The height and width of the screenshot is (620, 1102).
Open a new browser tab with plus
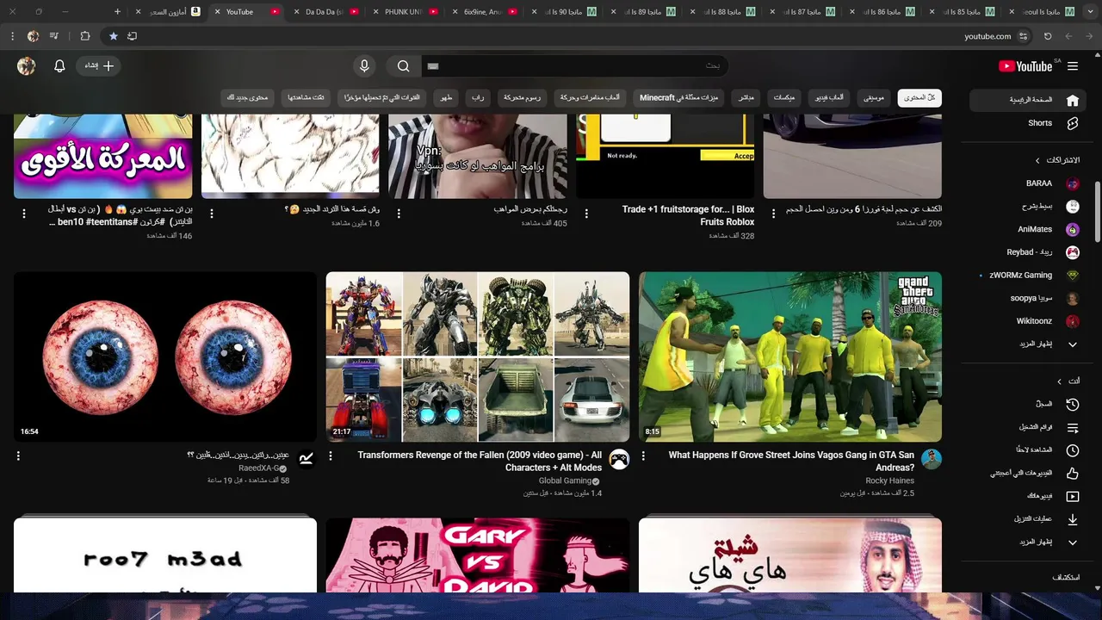(x=118, y=12)
